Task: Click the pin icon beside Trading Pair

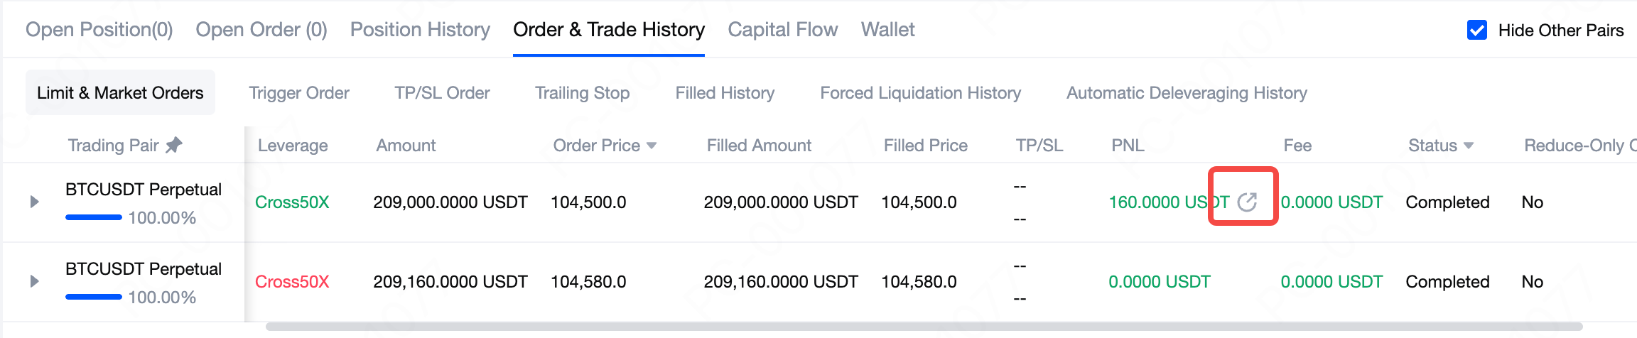Action: [x=174, y=146]
